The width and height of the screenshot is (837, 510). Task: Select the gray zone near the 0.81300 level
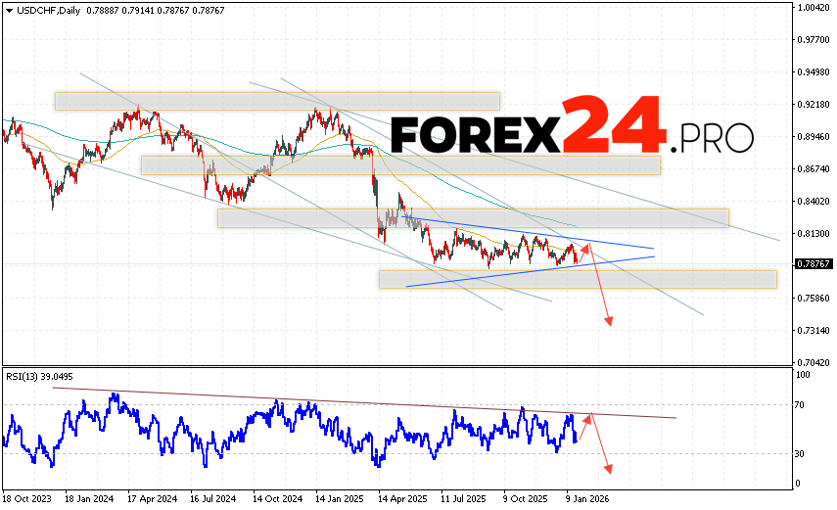point(473,217)
